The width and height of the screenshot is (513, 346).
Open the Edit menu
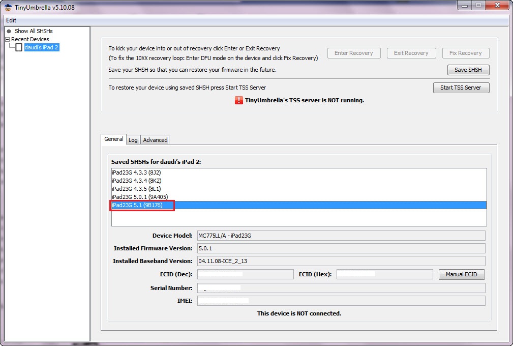click(11, 20)
